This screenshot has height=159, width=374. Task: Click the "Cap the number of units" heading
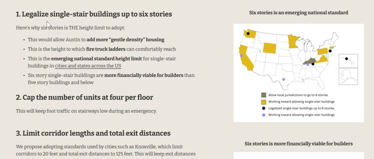click(x=84, y=97)
